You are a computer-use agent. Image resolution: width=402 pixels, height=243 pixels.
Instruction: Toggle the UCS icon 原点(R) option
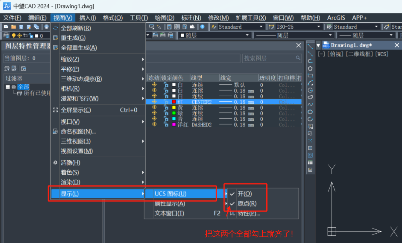247,204
